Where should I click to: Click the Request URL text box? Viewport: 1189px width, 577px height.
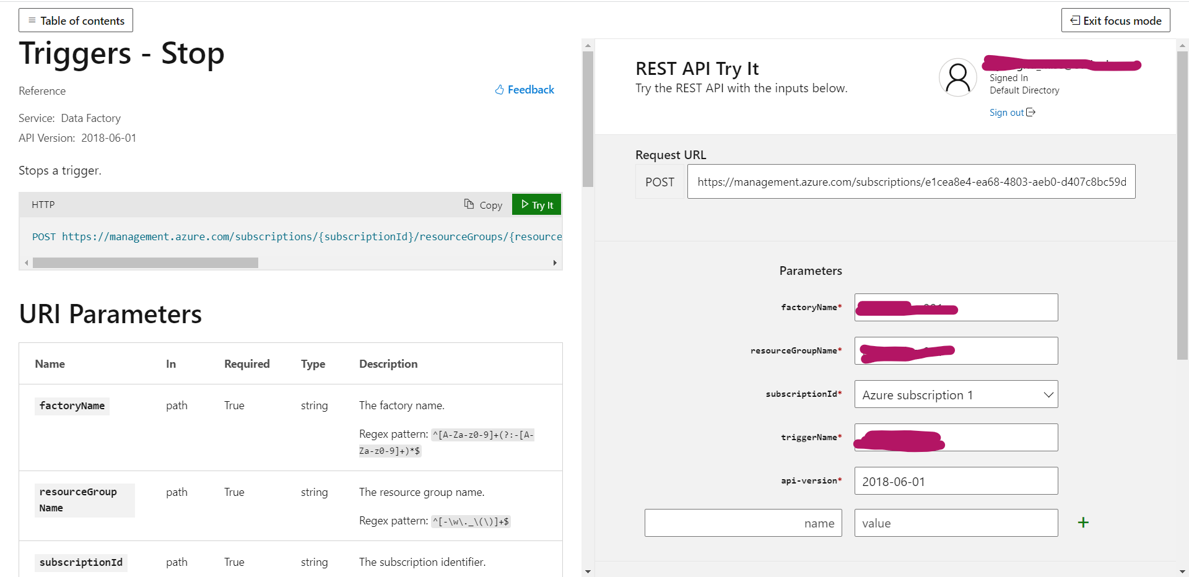click(911, 181)
